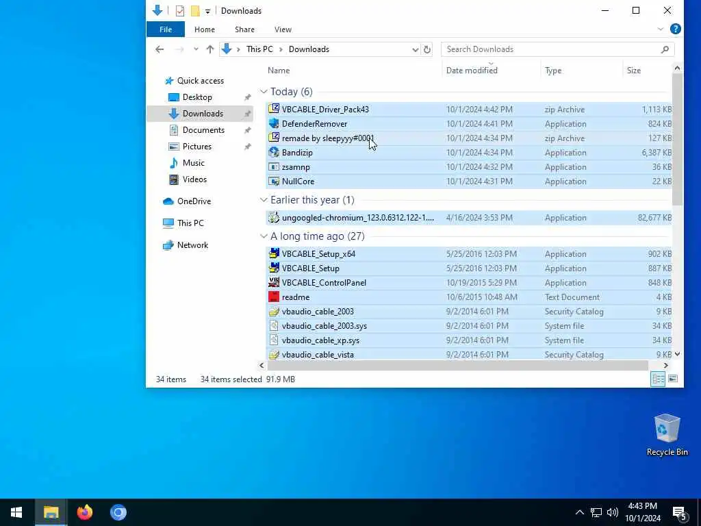Viewport: 701px width, 526px height.
Task: Click the Properties checkmark icon in title bar
Action: pos(180,11)
